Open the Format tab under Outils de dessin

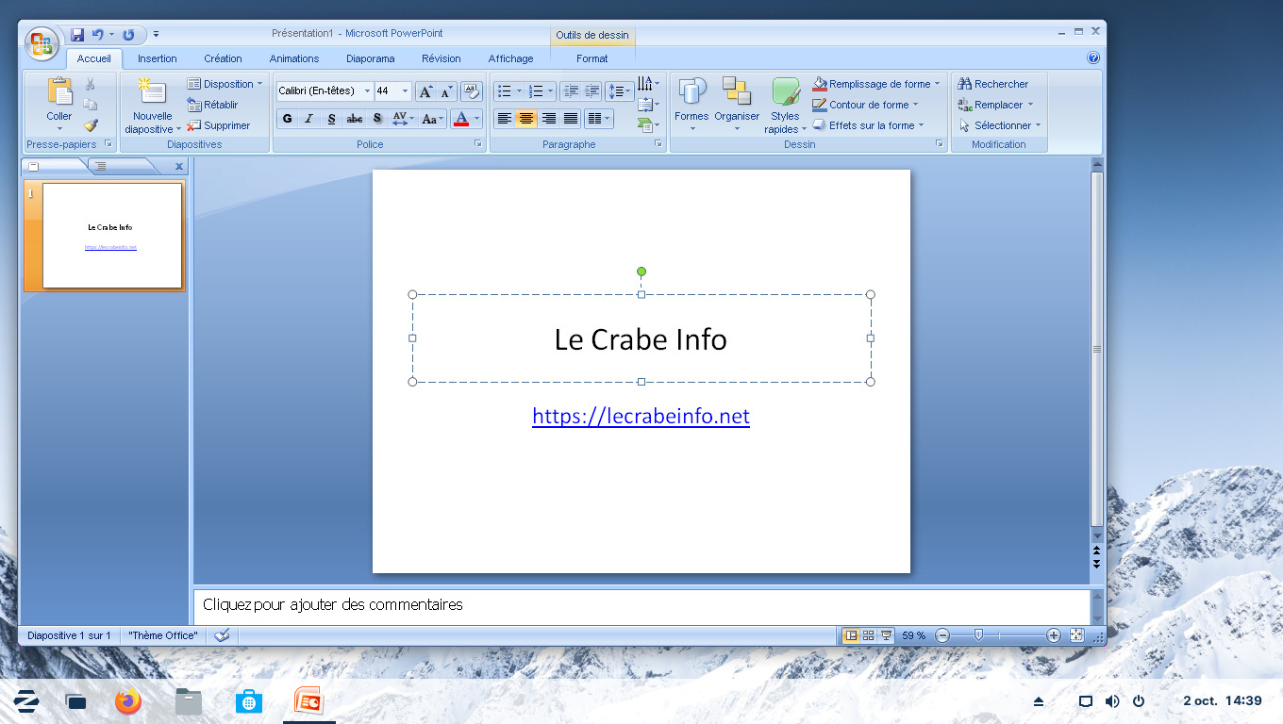pos(592,58)
